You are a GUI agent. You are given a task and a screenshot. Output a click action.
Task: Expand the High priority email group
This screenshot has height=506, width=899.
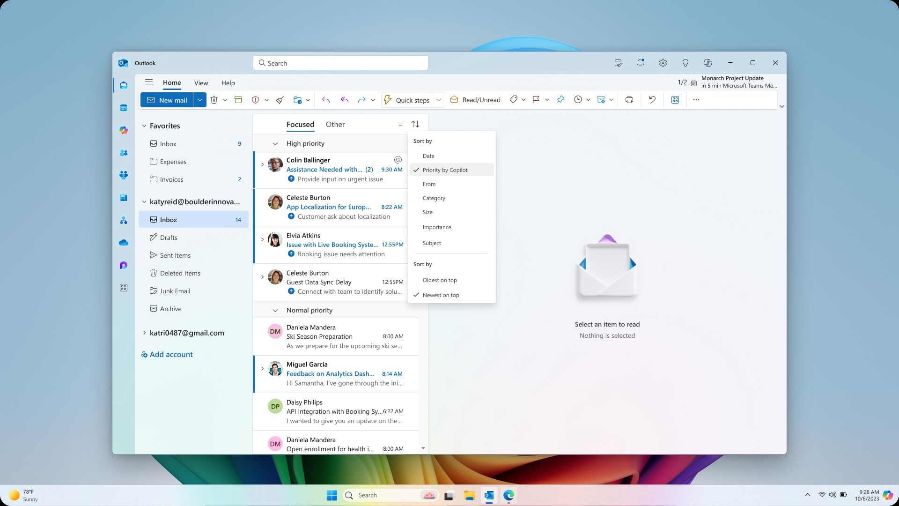(x=274, y=143)
